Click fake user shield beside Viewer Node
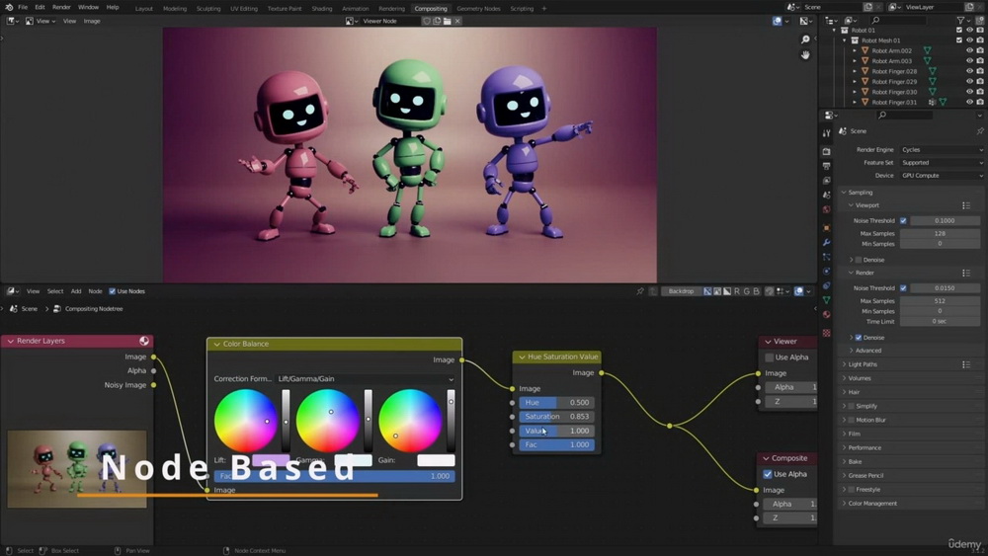Viewport: 988px width, 556px height. [x=427, y=21]
